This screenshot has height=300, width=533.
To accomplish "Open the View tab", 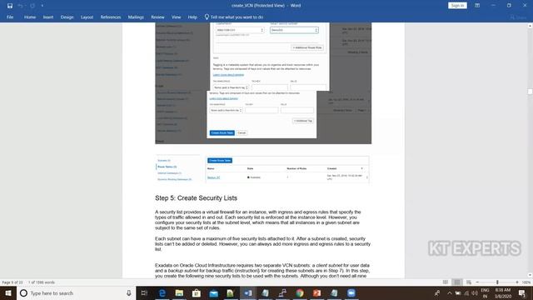I will (176, 17).
